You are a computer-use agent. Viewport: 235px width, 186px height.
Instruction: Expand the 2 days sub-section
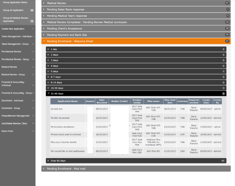coord(136,55)
